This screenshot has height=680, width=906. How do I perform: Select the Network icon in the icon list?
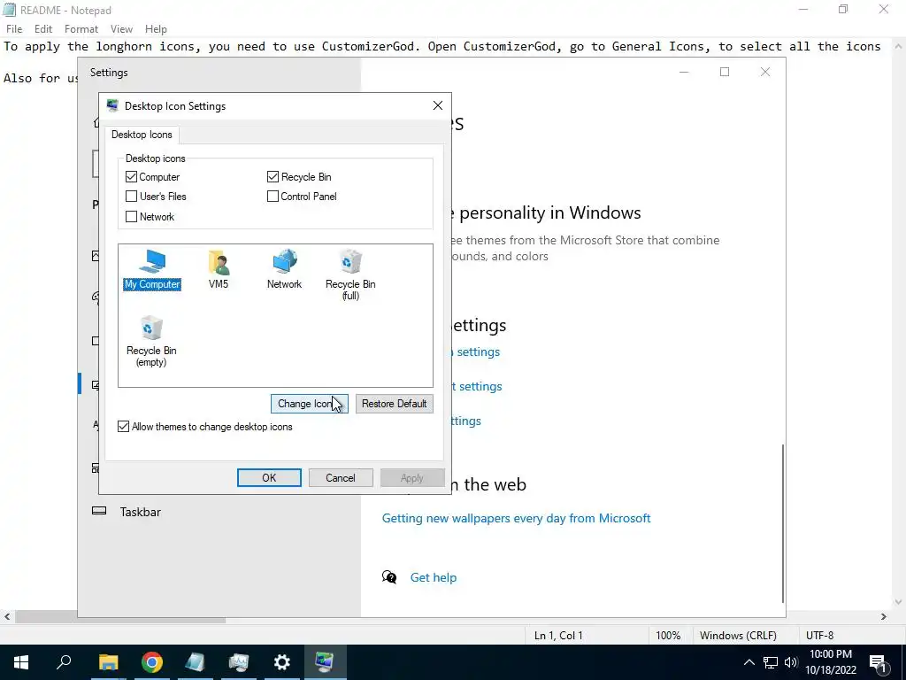[x=284, y=269]
